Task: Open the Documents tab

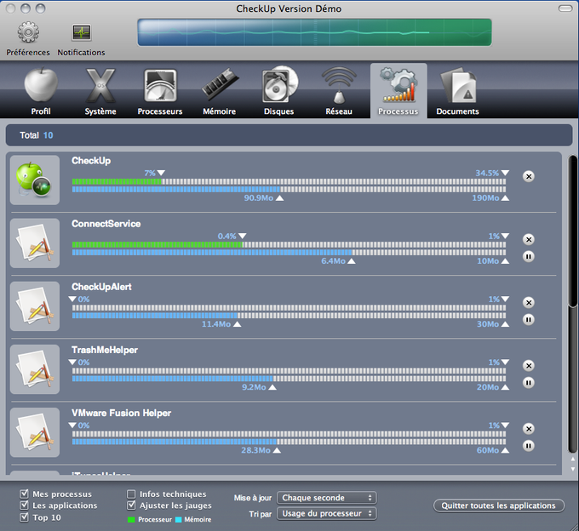Action: (x=457, y=91)
